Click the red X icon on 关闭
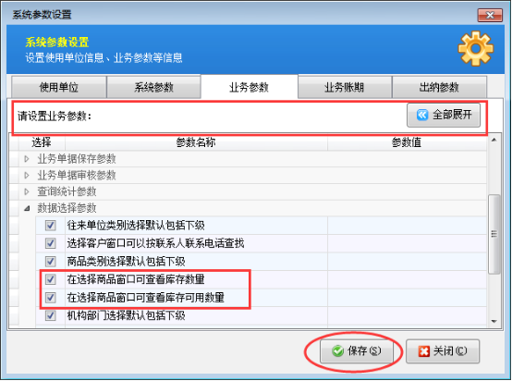The image size is (512, 381). coord(424,351)
